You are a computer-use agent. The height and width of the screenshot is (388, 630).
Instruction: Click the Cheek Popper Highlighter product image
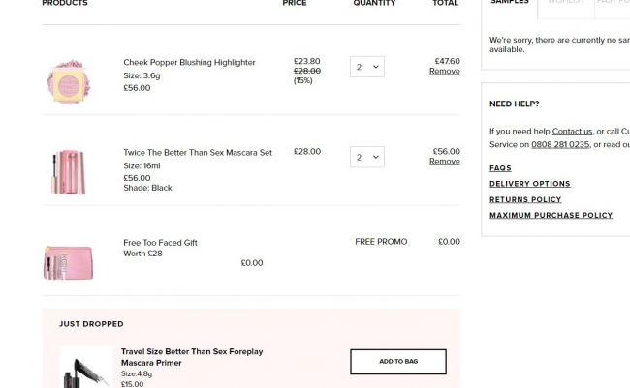(68, 82)
